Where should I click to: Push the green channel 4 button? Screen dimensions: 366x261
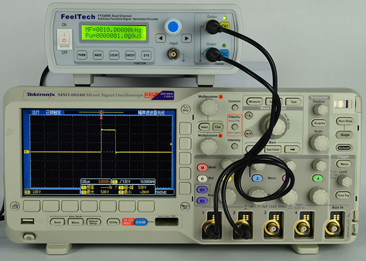318,179
